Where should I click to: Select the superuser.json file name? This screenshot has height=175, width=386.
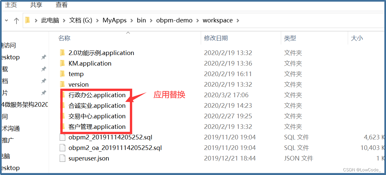coord(89,158)
